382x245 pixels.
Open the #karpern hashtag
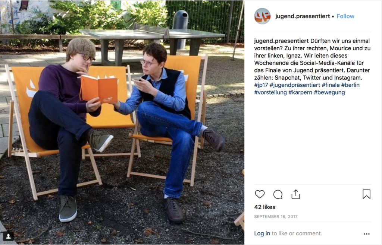click(x=300, y=92)
